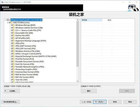Select JPEG (EXIF Format) (JPG) entry
The height and width of the screenshot is (107, 140).
[26, 46]
